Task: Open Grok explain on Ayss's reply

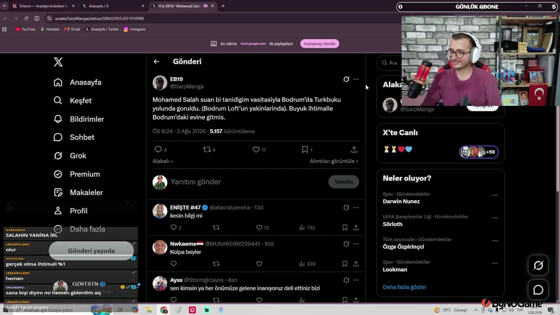Action: pyautogui.click(x=346, y=280)
